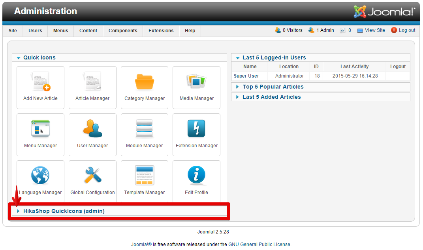Click the Administration header title
Screen dimensions: 423x250
pos(45,11)
